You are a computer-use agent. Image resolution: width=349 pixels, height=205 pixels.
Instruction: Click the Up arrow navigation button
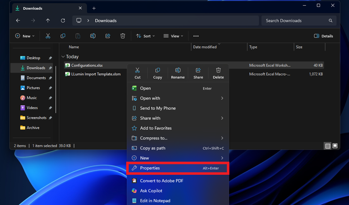(x=48, y=21)
